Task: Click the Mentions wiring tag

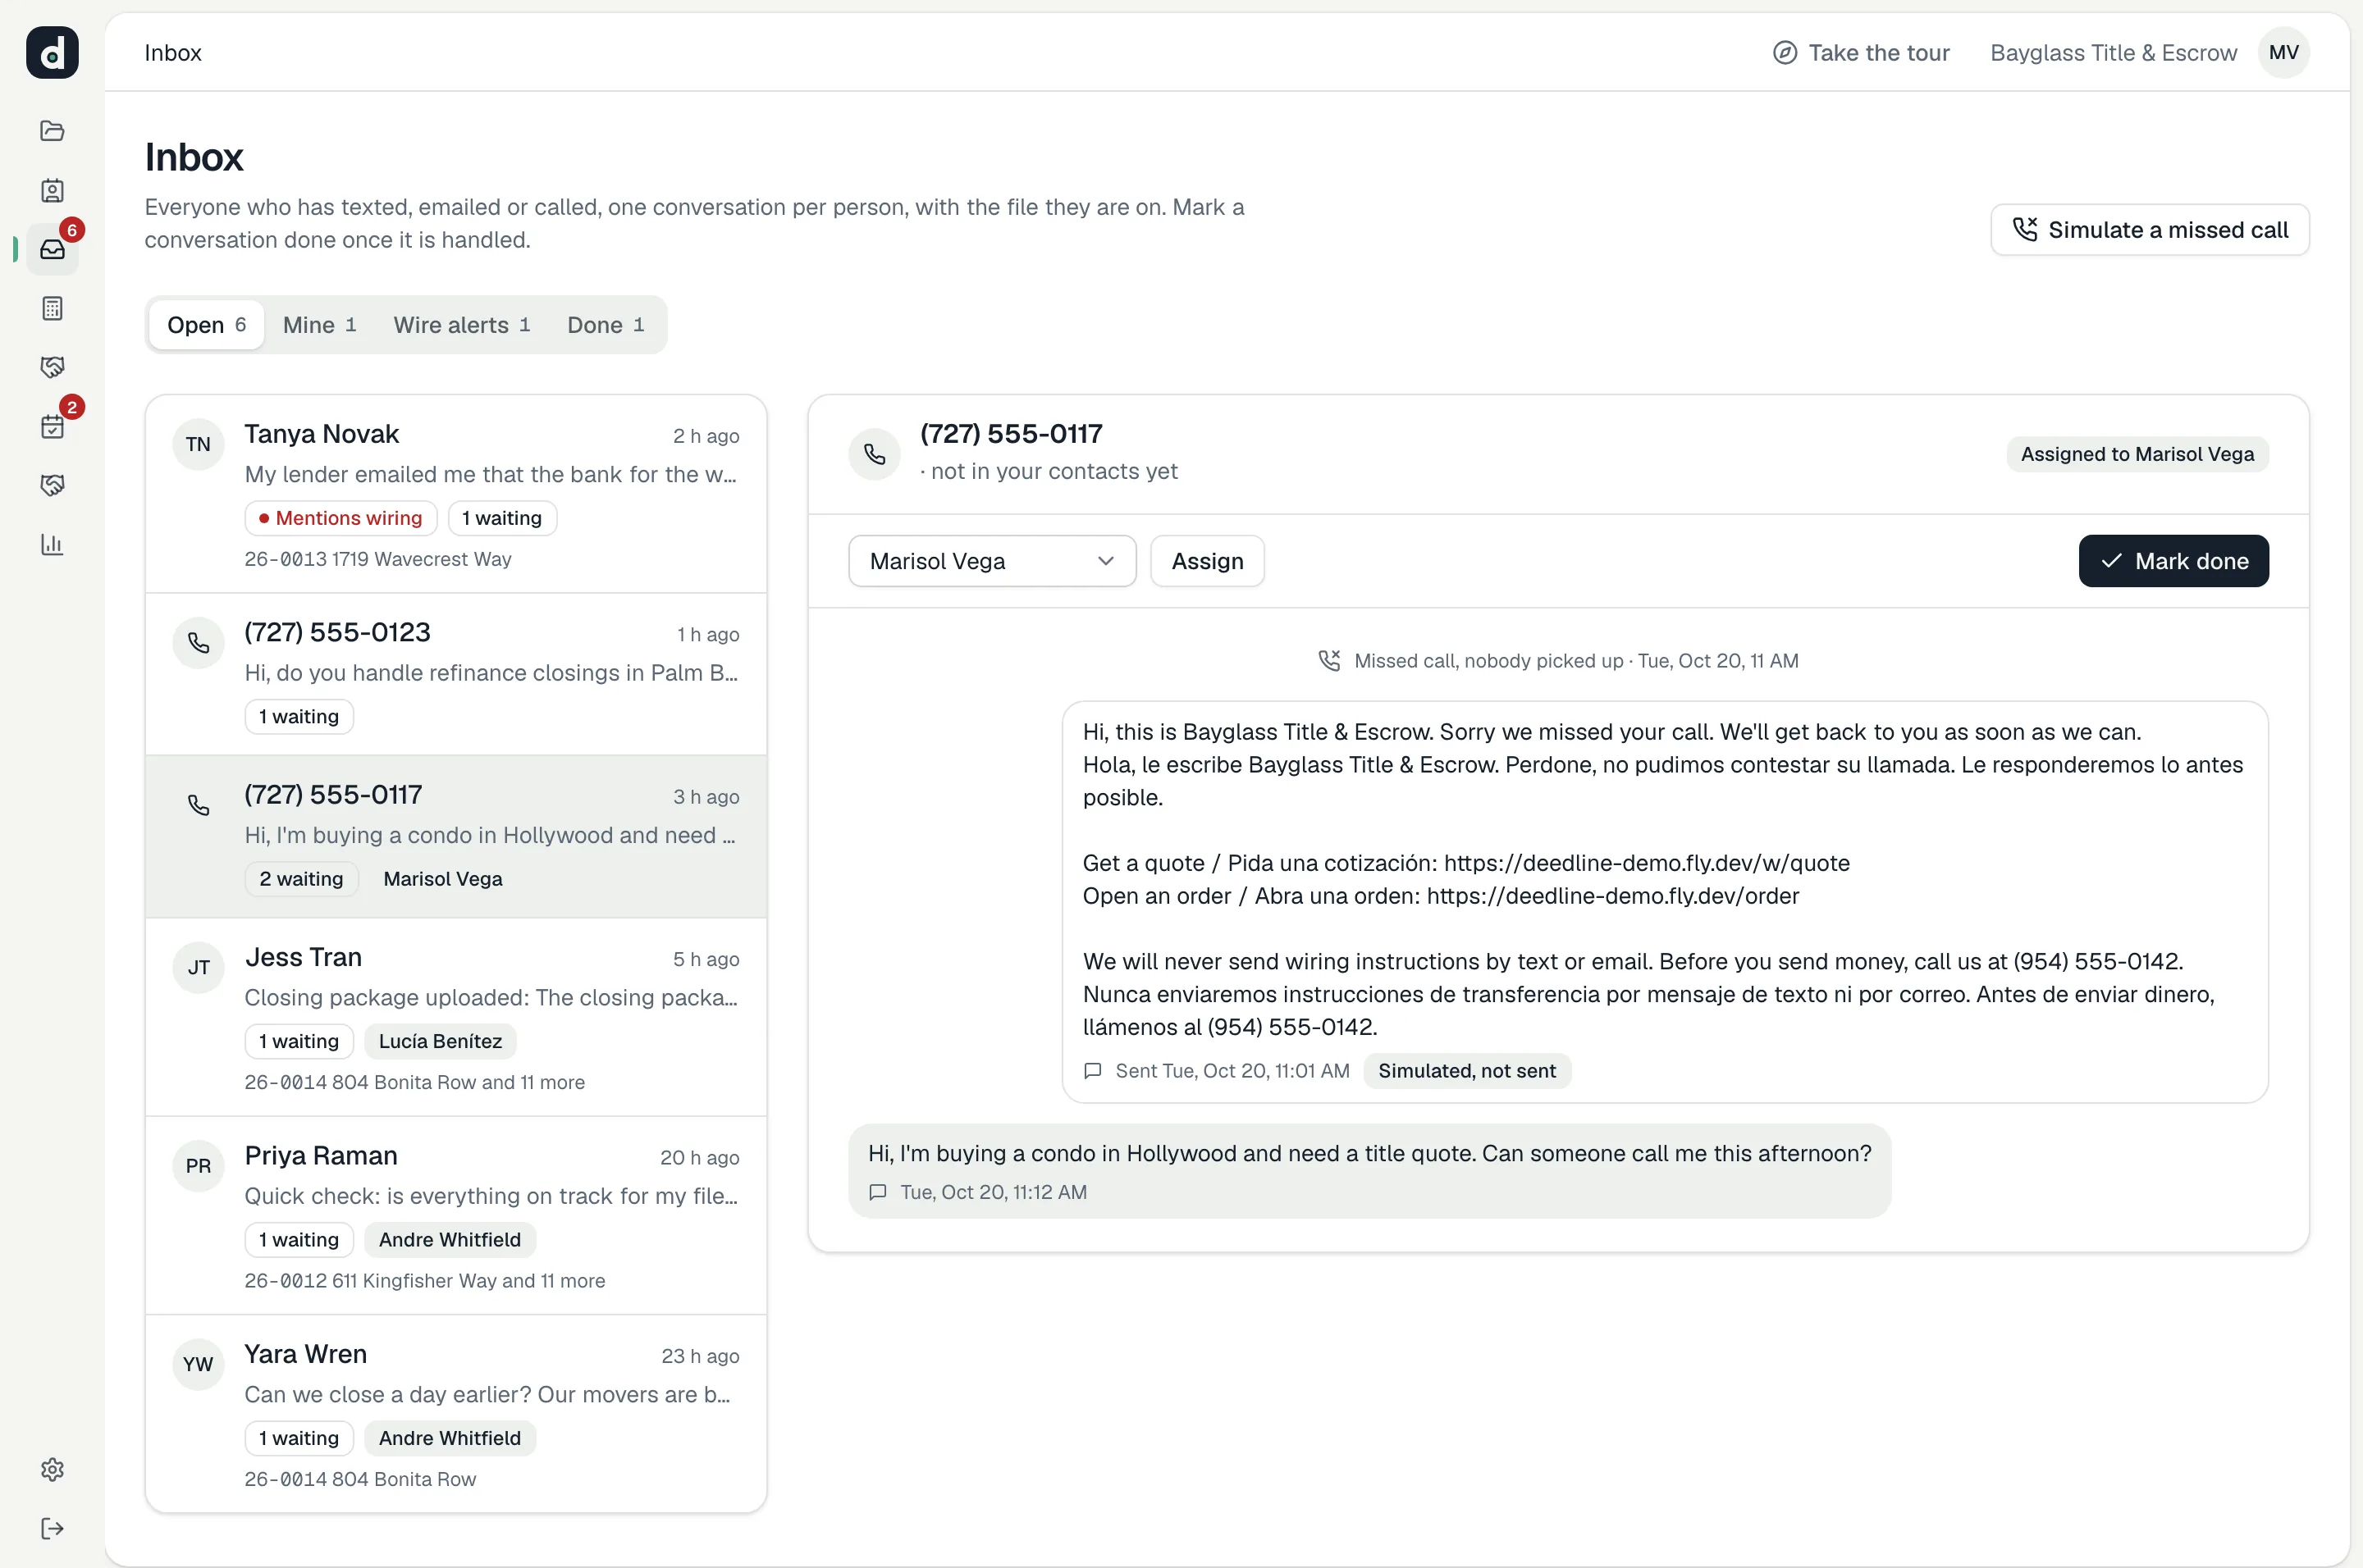Action: coord(341,518)
